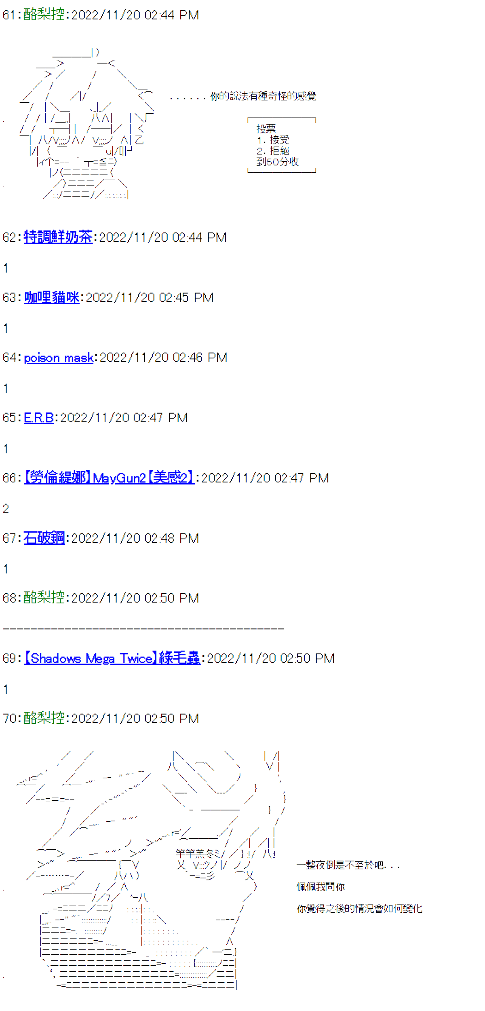This screenshot has height=1011, width=485.
Task: Click dialogue text 你的說法有種奇怪的感覺
Action: tap(264, 96)
